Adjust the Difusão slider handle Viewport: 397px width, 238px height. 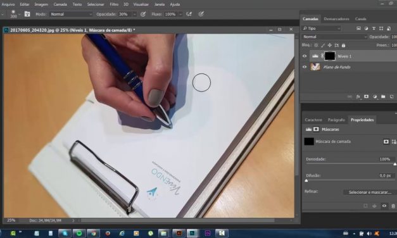click(x=306, y=180)
